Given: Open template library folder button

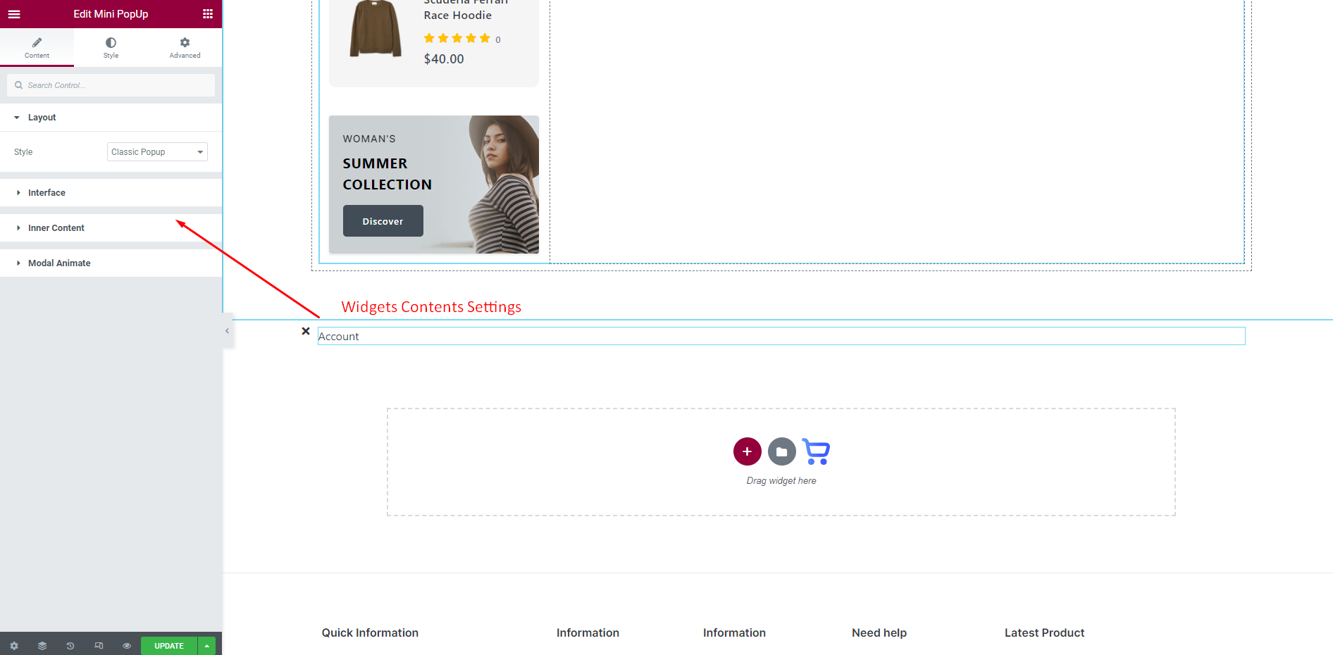Looking at the screenshot, I should tap(781, 451).
